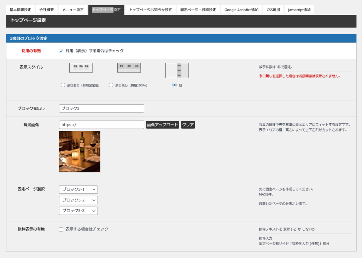Expand the ブロック3-3 page dropdown

click(x=78, y=211)
